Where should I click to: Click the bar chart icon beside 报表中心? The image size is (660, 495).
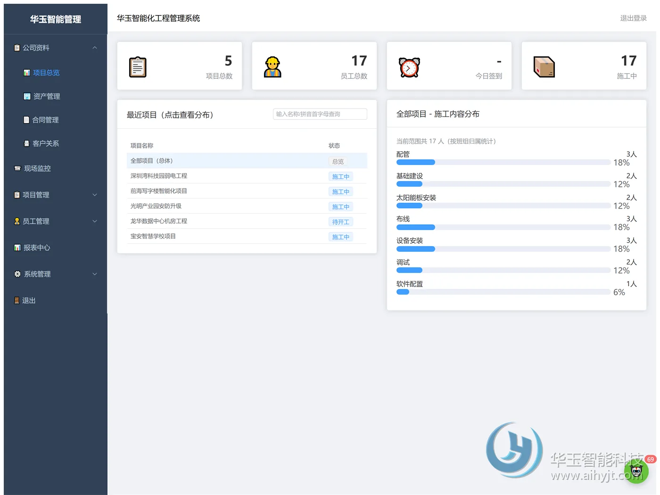point(17,247)
